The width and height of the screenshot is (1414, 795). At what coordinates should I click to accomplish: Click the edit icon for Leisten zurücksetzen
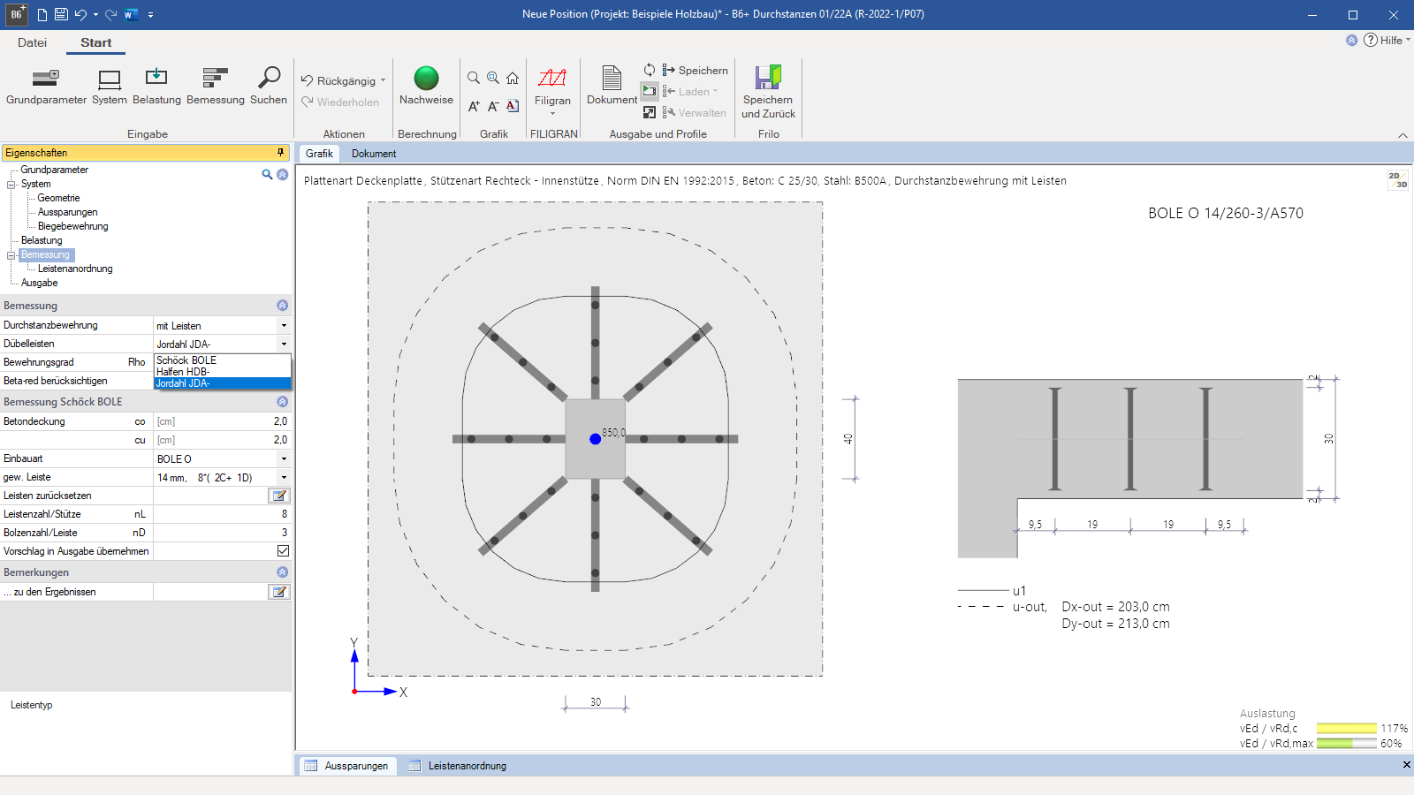click(x=279, y=496)
